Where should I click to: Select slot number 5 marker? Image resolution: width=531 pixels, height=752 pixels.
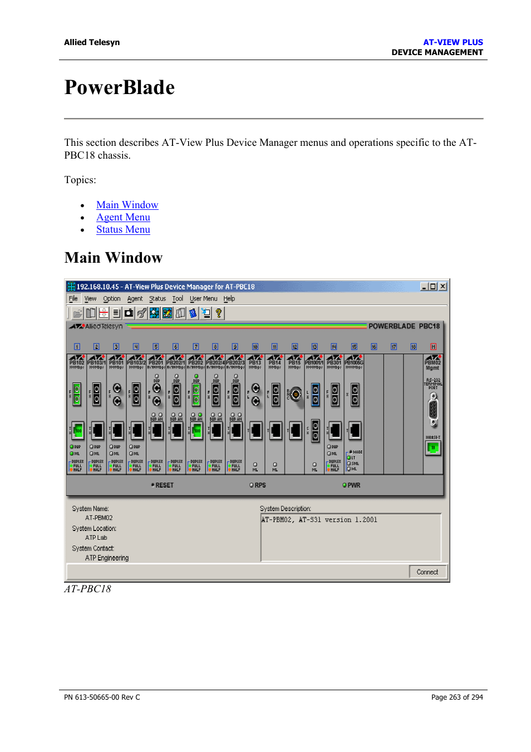point(156,347)
